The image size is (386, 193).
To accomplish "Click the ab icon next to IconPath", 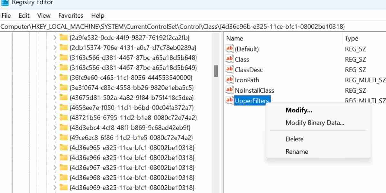I will point(229,80).
